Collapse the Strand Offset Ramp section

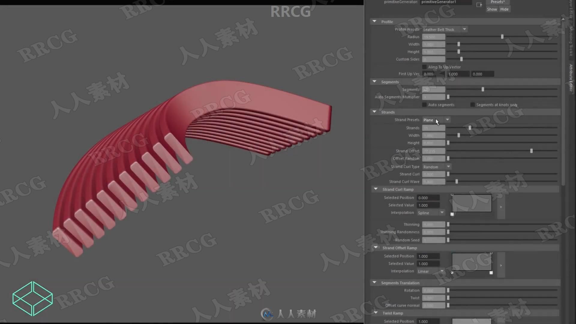coord(375,247)
